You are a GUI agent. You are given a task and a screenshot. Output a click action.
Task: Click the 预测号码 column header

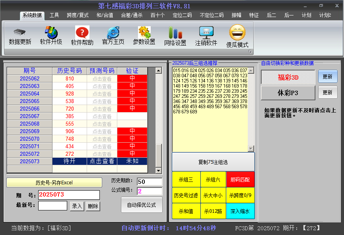[x=102, y=71]
